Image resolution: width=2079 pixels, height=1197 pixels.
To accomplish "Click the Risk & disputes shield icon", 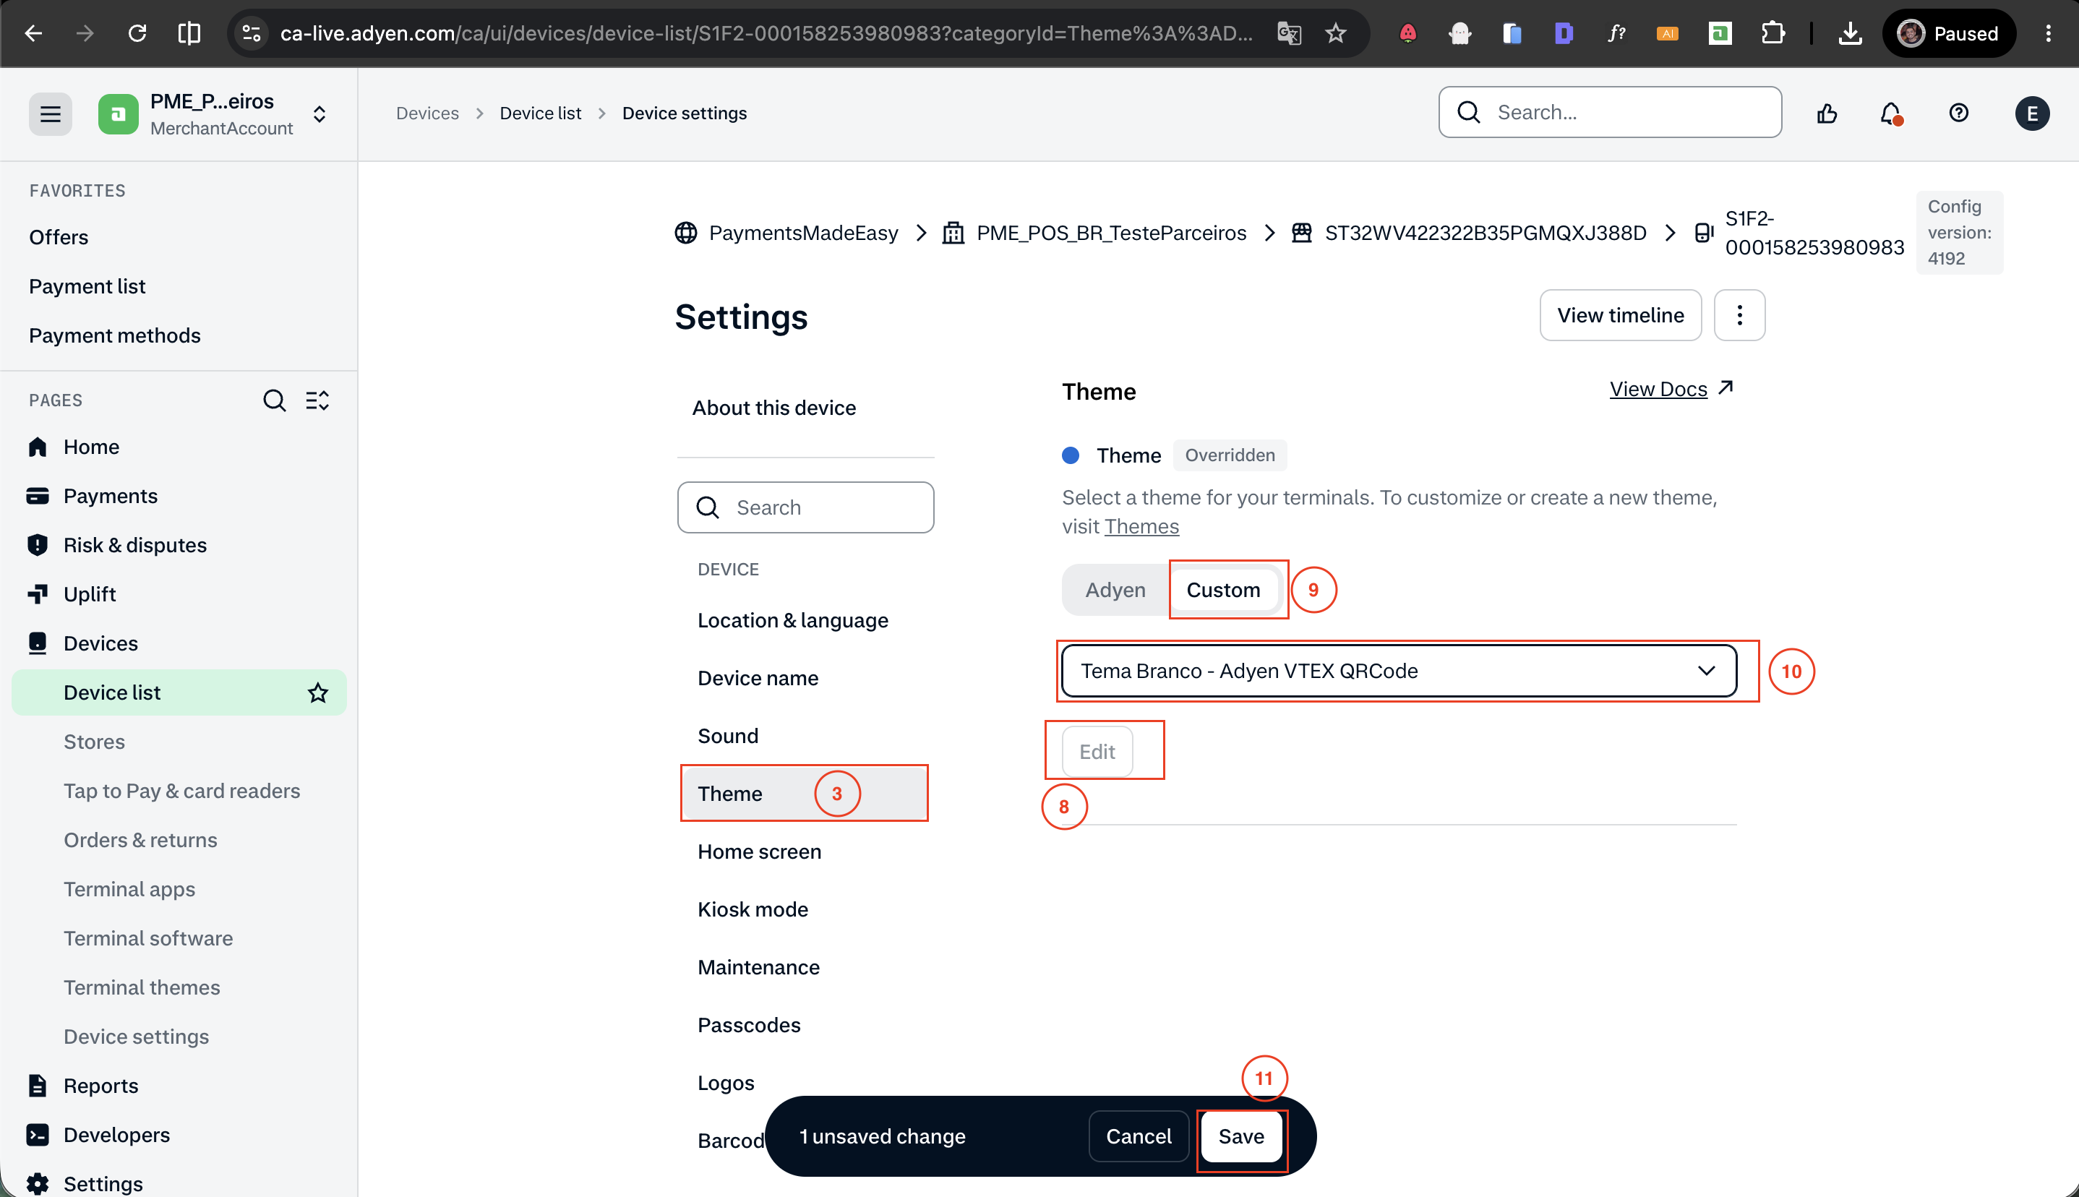I will [x=38, y=545].
